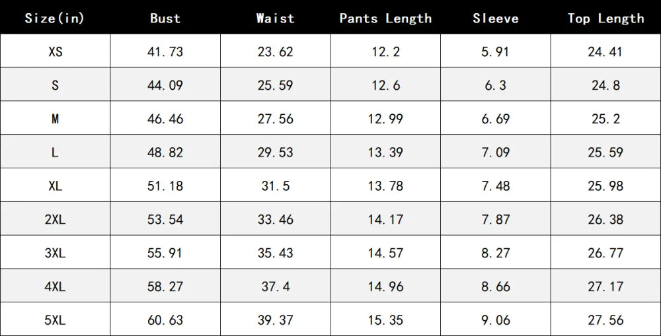Click bust value 46.46 for size M
The width and height of the screenshot is (661, 336).
(165, 119)
